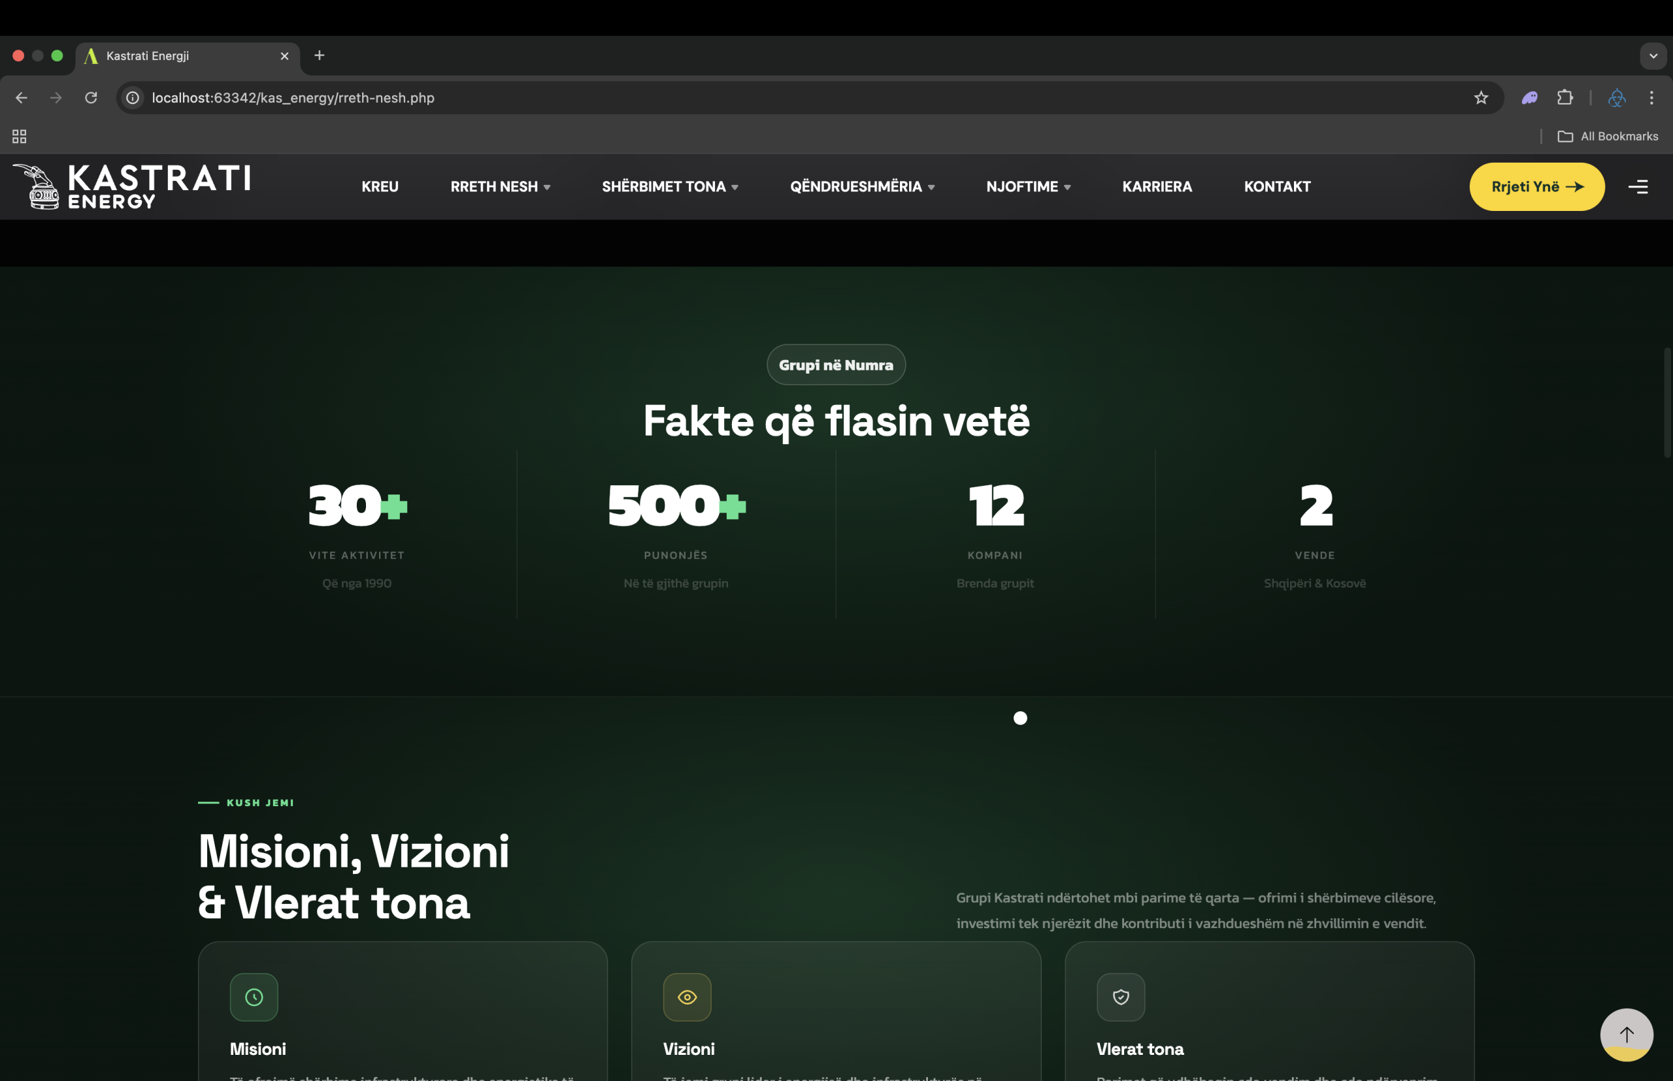
Task: Click the page's vertical scrollbar thumb
Action: click(x=1666, y=402)
